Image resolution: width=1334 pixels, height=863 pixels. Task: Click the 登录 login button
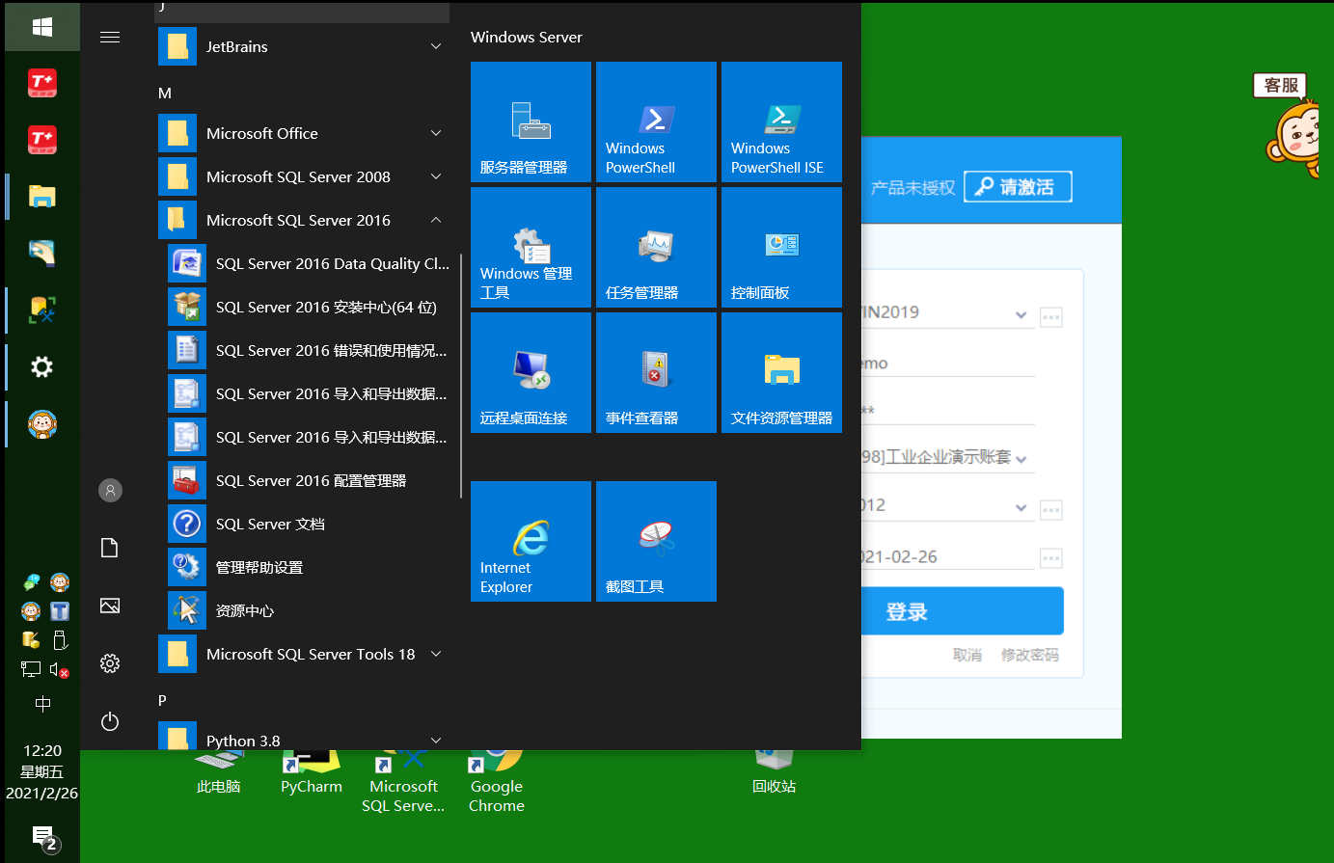pyautogui.click(x=963, y=611)
